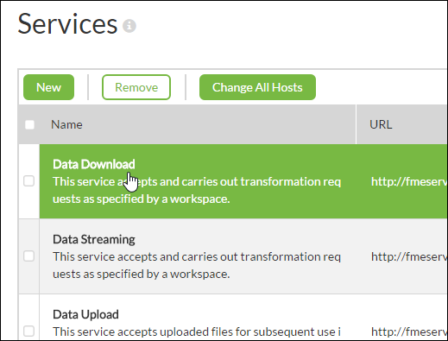This screenshot has height=341, width=448.
Task: Click the Data Upload description text
Action: coord(197,332)
